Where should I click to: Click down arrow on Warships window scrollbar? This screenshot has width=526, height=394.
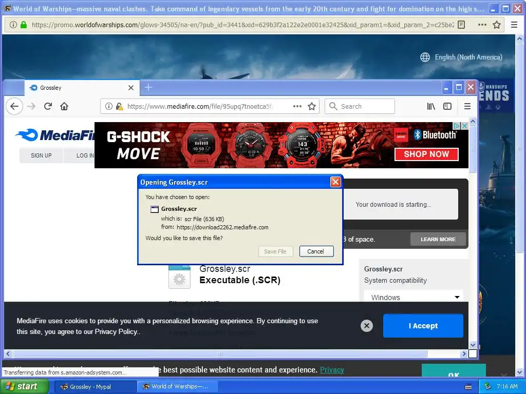click(519, 372)
